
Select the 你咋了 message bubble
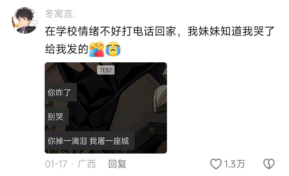61,92
